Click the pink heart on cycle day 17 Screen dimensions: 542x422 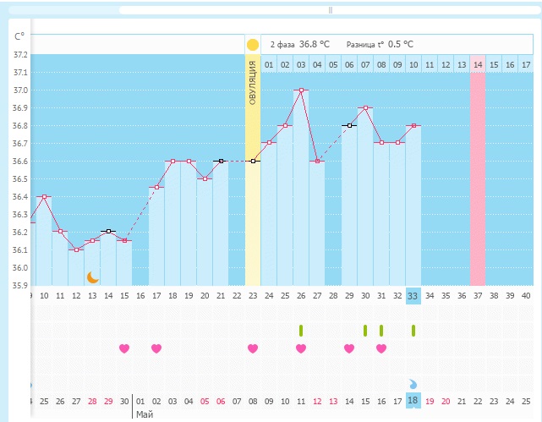[156, 348]
